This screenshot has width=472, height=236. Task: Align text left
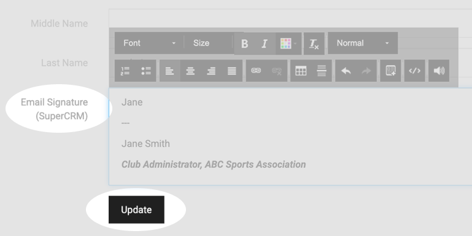pos(170,71)
